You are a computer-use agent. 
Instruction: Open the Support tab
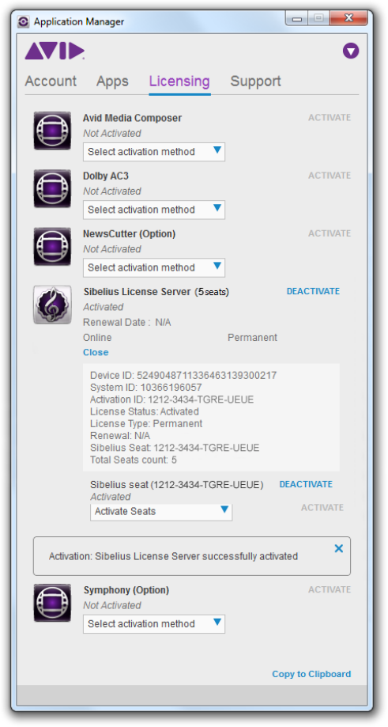255,82
